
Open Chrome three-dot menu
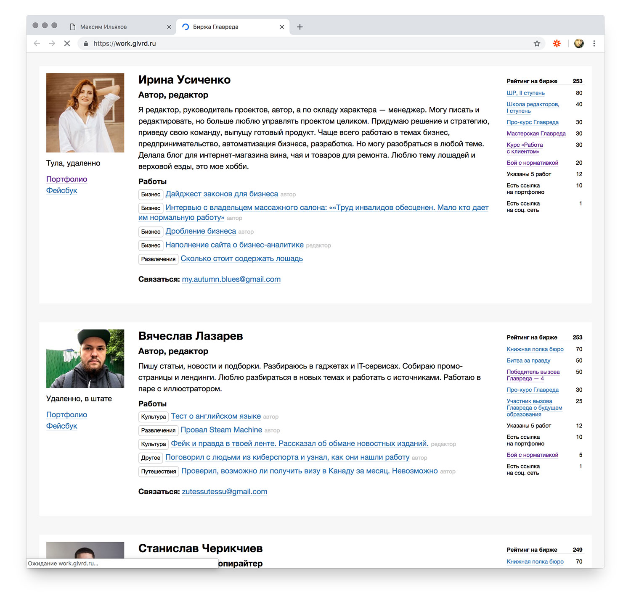click(594, 43)
